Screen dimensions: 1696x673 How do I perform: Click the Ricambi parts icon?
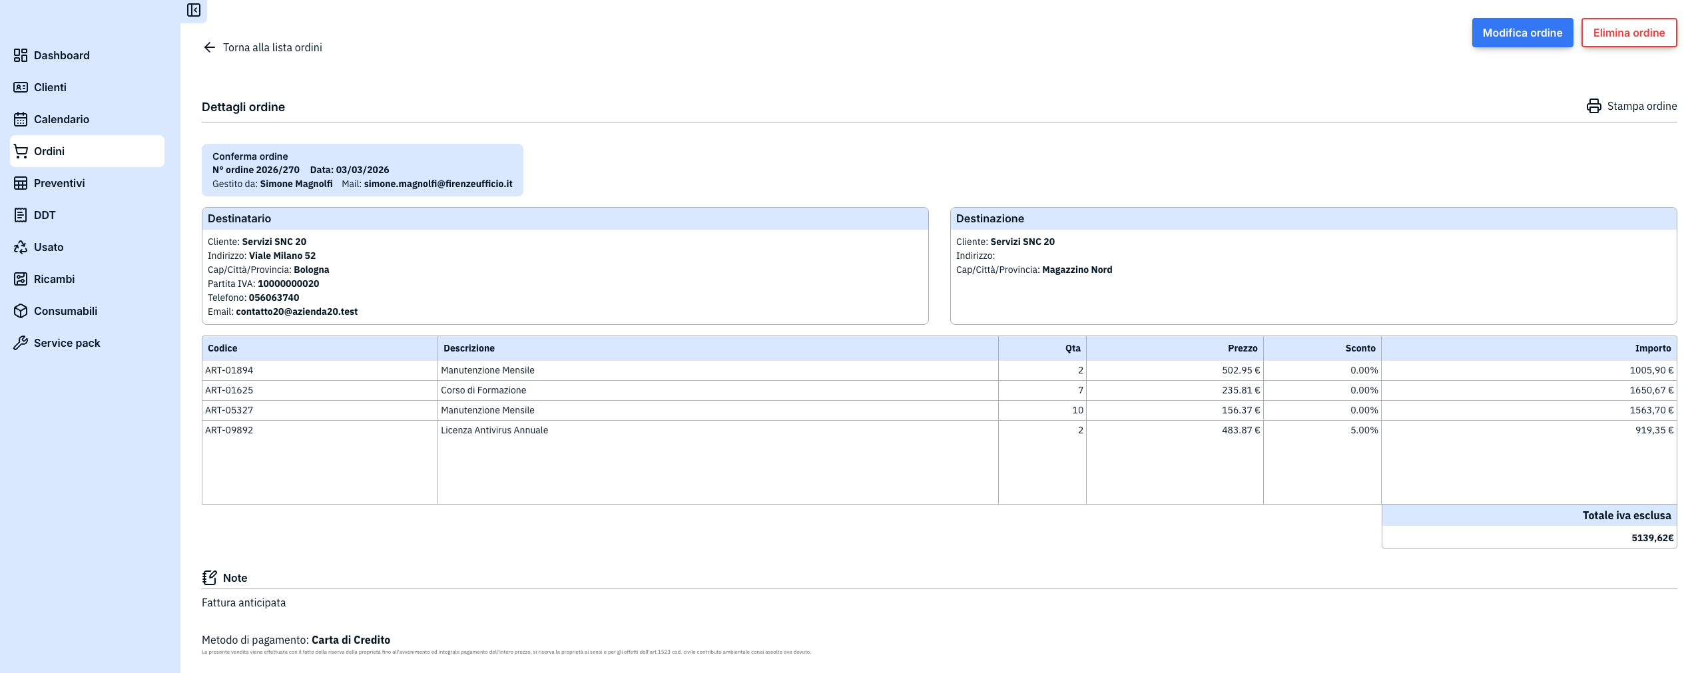click(20, 279)
